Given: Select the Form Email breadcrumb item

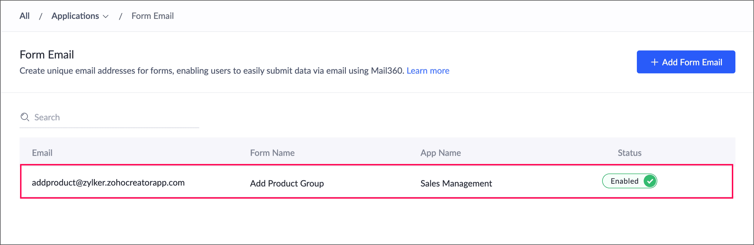Looking at the screenshot, I should 152,16.
